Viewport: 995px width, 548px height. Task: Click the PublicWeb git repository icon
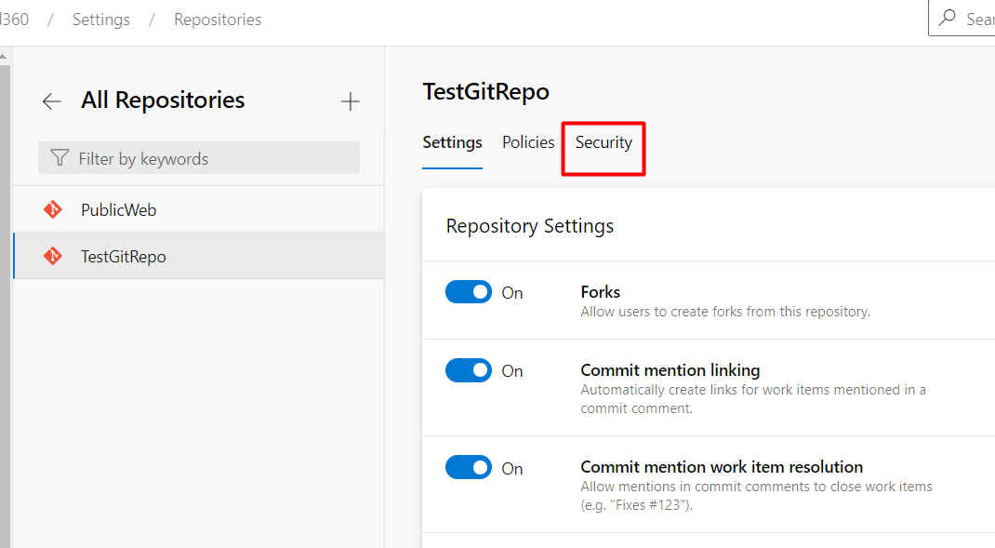(53, 209)
